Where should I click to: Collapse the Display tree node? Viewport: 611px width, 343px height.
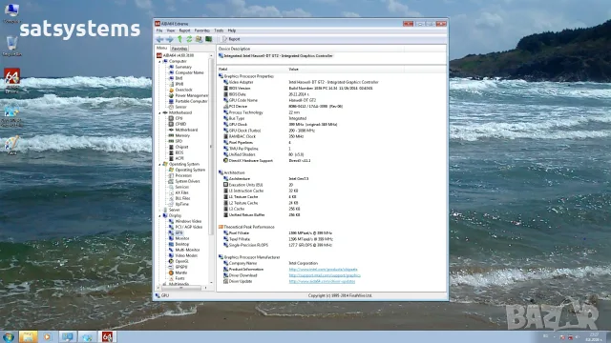[159, 216]
